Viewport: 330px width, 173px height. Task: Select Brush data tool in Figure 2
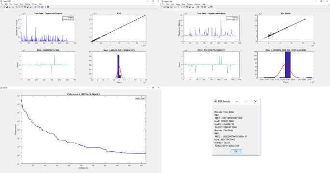[x=193, y=7]
